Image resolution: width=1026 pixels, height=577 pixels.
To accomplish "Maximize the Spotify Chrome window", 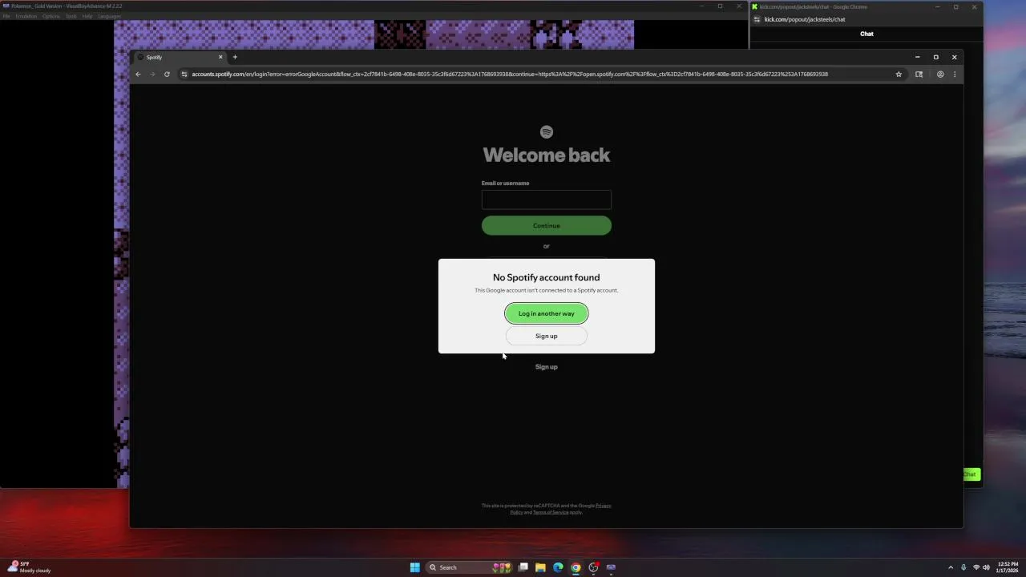I will [935, 57].
